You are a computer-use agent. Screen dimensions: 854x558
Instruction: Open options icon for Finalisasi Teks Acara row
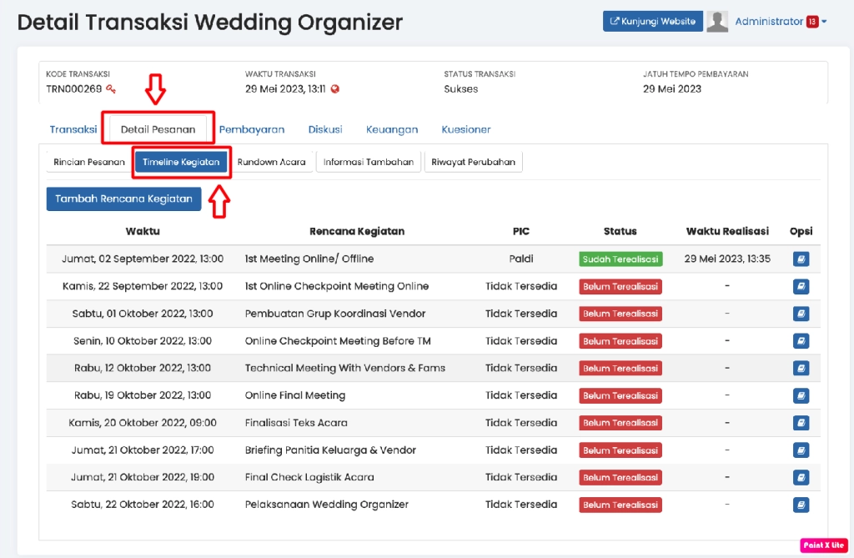[801, 423]
